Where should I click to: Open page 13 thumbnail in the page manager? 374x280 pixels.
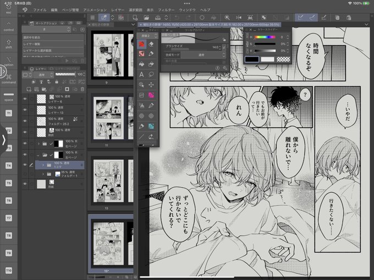pyautogui.click(x=108, y=181)
